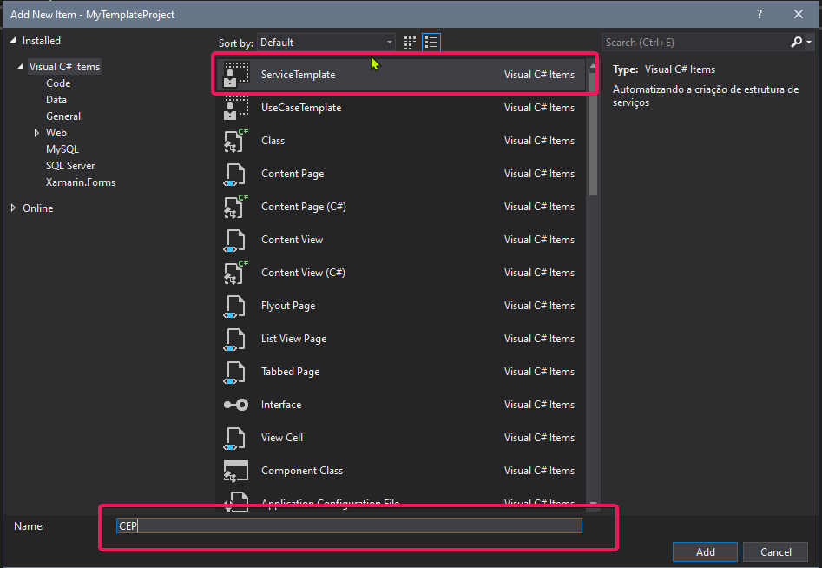Screen dimensions: 822x568
Task: Close the Add New Item dialog
Action: [x=799, y=14]
